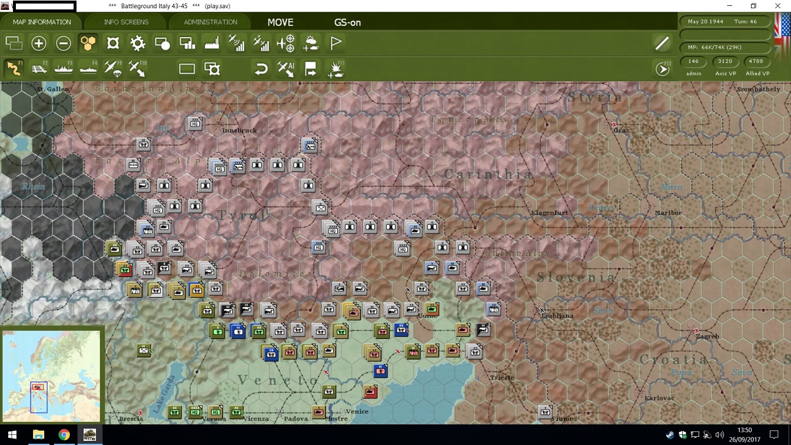
Task: Click the MOVE mode label in the header
Action: (x=280, y=22)
